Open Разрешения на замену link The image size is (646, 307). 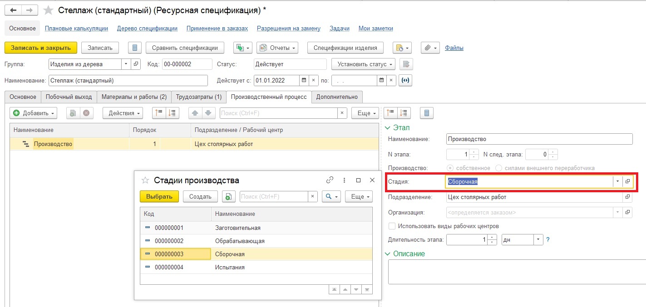tap(289, 28)
